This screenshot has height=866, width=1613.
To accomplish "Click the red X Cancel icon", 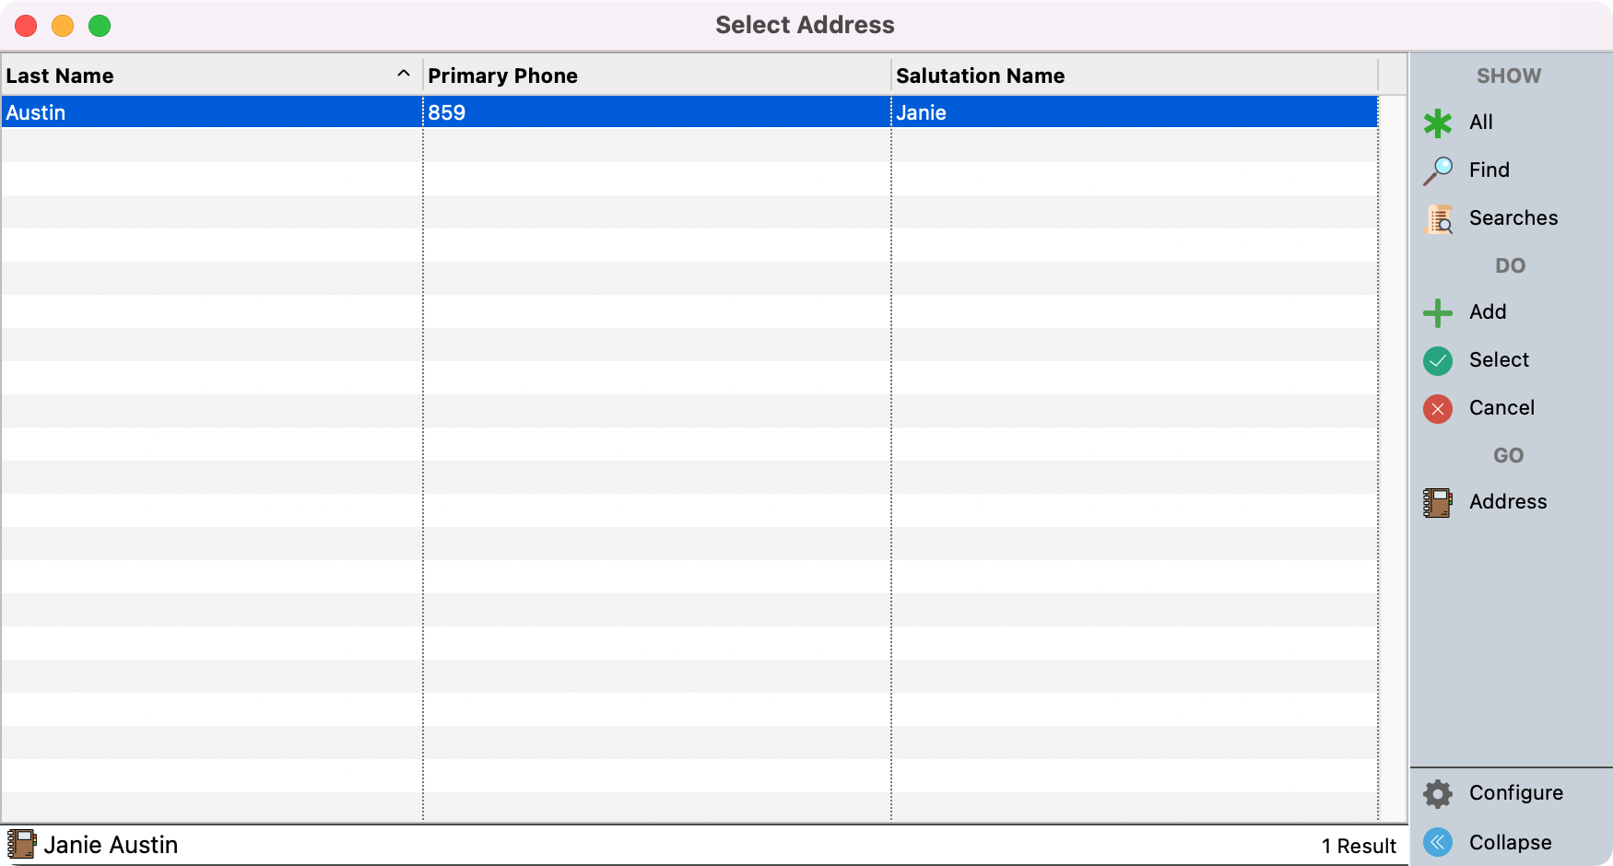I will [x=1437, y=408].
